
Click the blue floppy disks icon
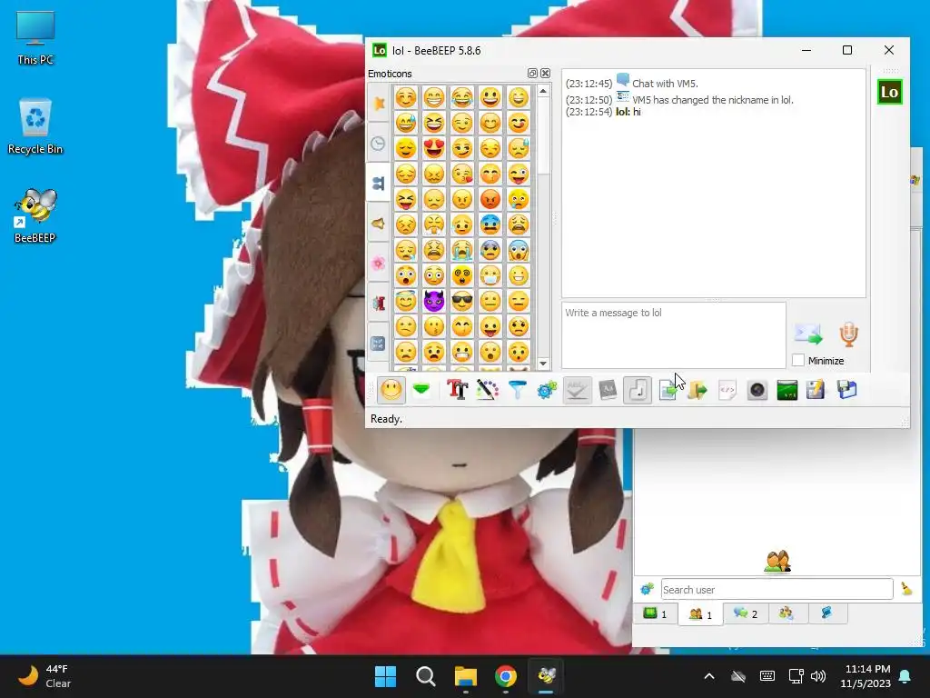point(847,390)
